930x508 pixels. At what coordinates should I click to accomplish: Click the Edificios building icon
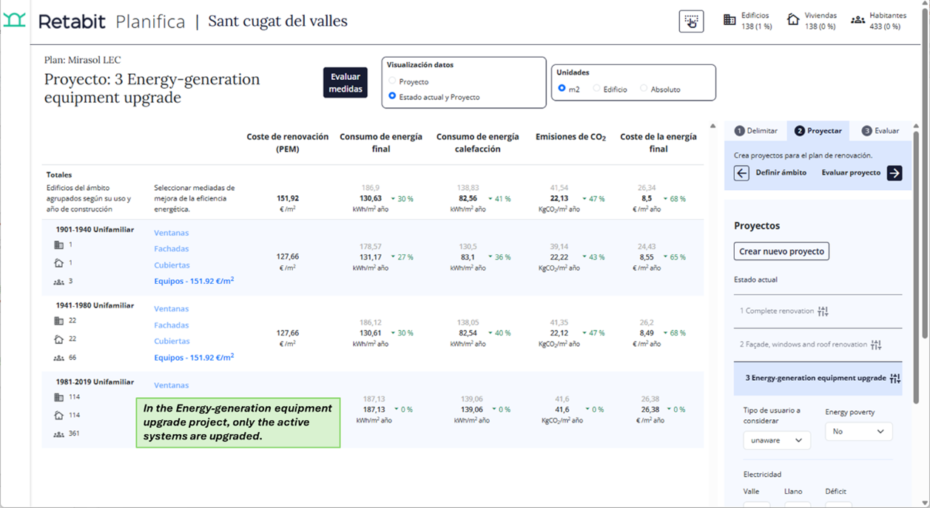tap(729, 20)
